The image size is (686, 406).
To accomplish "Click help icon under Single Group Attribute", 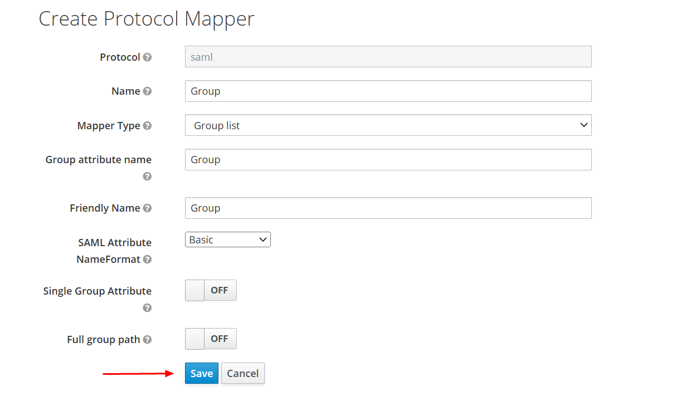I will (x=147, y=308).
